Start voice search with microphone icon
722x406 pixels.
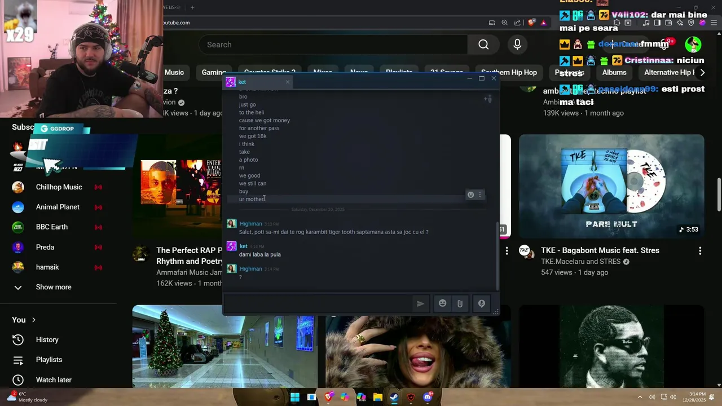click(x=517, y=45)
